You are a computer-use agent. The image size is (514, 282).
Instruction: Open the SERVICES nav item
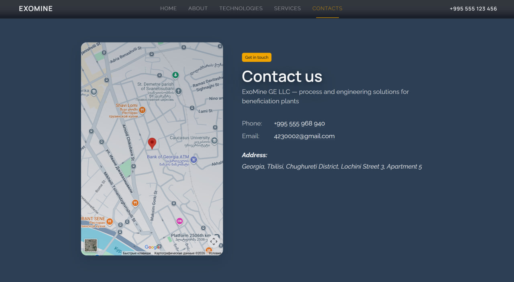288,8
